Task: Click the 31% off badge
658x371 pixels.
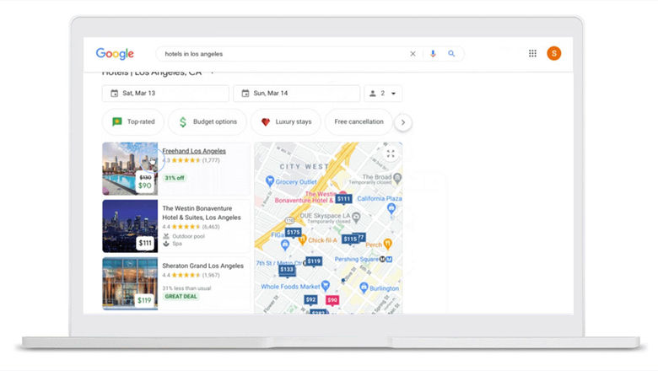Action: click(175, 178)
